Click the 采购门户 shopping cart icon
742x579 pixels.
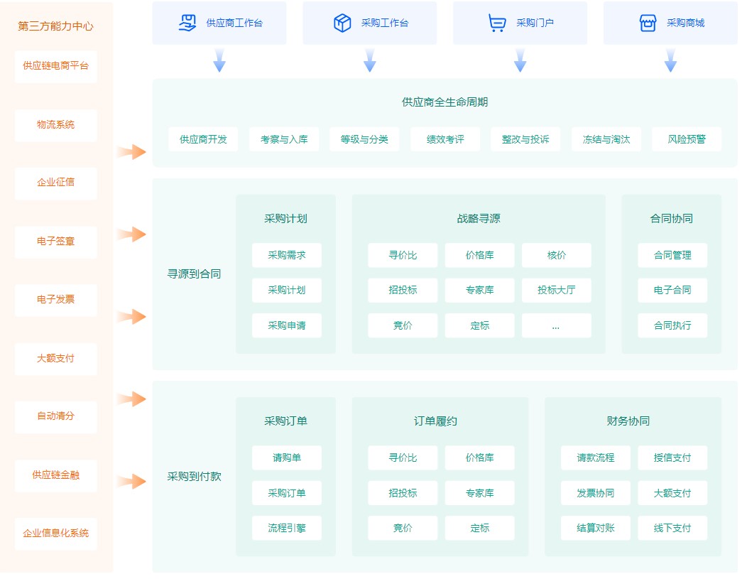tap(497, 23)
